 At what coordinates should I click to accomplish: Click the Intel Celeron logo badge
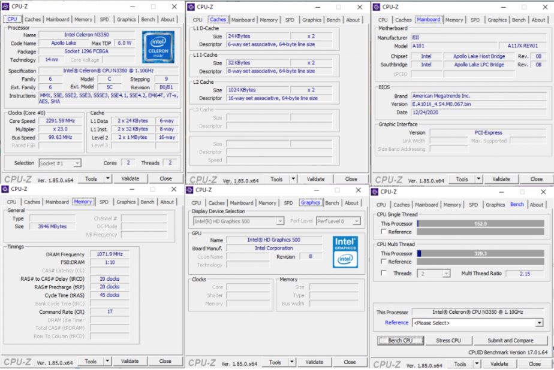[x=158, y=48]
